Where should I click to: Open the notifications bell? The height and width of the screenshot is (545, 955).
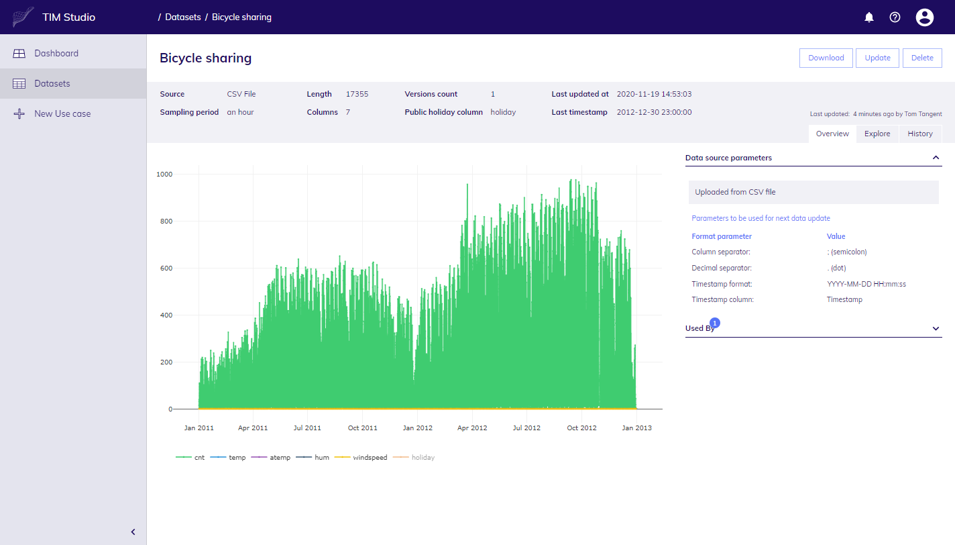pos(869,17)
